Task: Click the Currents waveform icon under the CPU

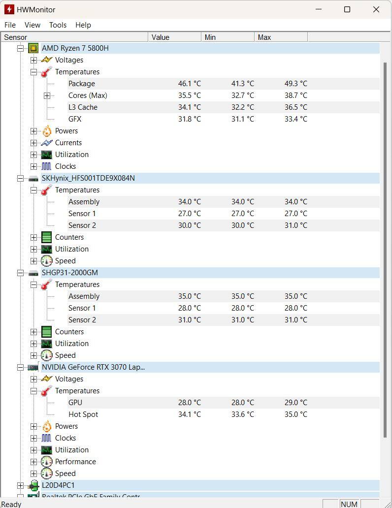Action: pyautogui.click(x=46, y=143)
